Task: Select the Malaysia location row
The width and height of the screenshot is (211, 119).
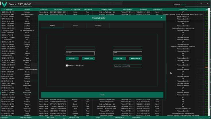Action: point(27,28)
